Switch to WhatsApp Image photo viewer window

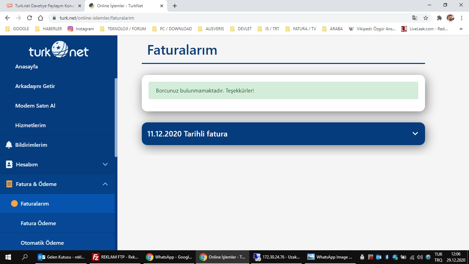coord(330,257)
